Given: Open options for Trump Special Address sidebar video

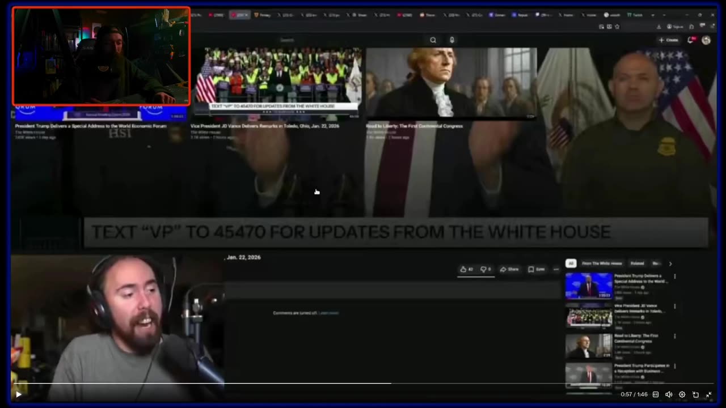Looking at the screenshot, I should [674, 277].
